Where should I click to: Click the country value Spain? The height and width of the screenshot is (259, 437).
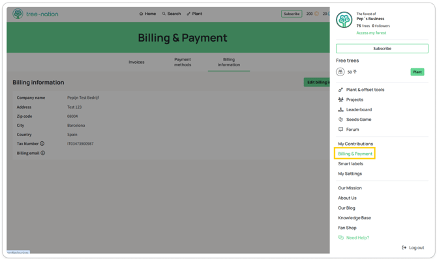click(72, 135)
